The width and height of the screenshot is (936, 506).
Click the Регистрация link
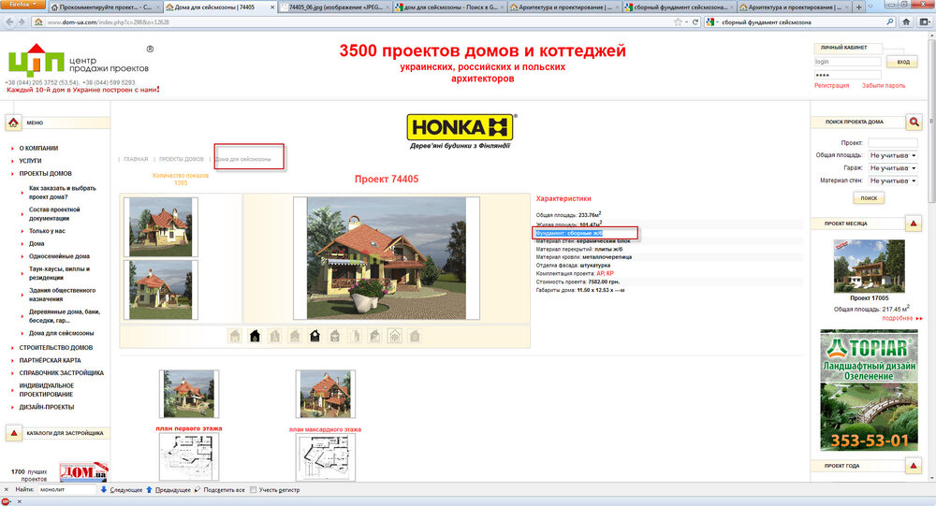coord(831,85)
